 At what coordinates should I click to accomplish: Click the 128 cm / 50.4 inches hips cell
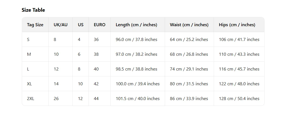(x=239, y=99)
